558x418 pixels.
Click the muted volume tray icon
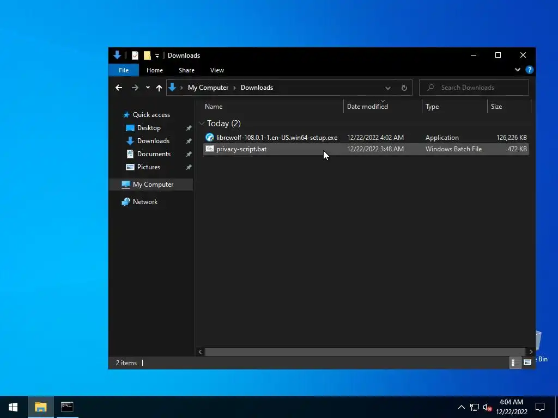coord(488,407)
